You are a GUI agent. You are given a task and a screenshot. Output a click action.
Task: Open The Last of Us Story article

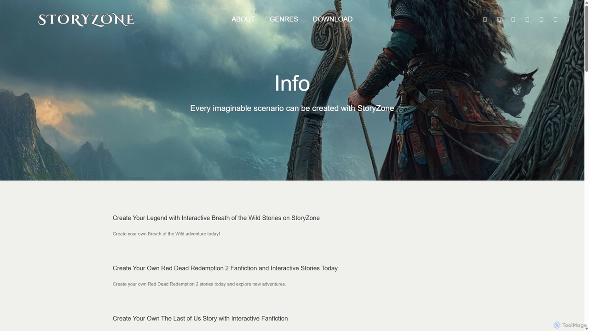coord(200,318)
